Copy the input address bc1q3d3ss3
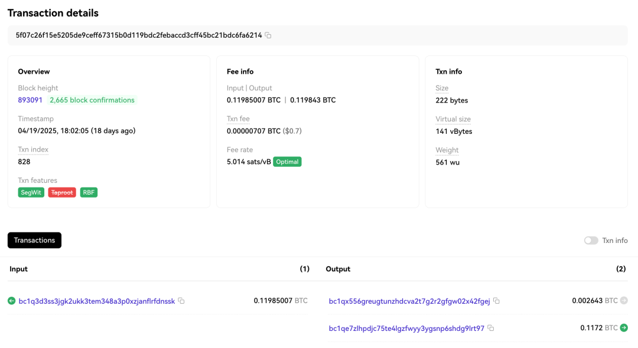Viewport: 638px width, 348px height. tap(181, 301)
